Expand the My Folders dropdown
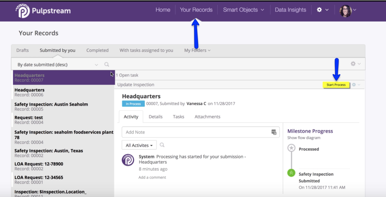 [197, 50]
